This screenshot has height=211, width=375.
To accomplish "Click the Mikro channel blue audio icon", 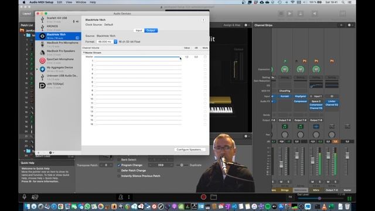I will [316, 127].
